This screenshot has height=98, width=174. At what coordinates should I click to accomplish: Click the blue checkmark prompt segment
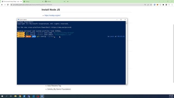34,36
